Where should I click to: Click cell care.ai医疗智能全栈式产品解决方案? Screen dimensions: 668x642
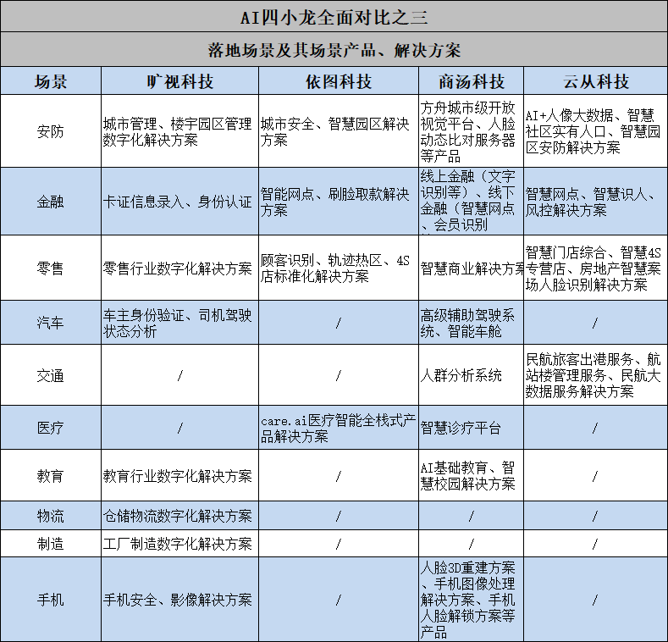click(339, 428)
